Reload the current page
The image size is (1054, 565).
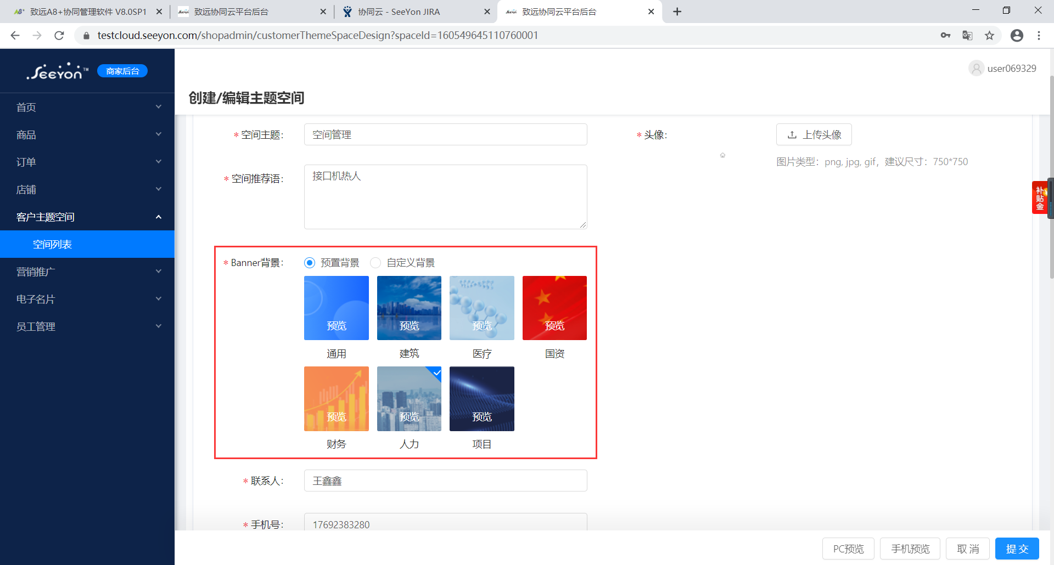[x=59, y=35]
